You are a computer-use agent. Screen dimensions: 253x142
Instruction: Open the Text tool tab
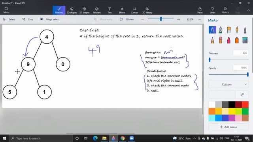coord(110,10)
